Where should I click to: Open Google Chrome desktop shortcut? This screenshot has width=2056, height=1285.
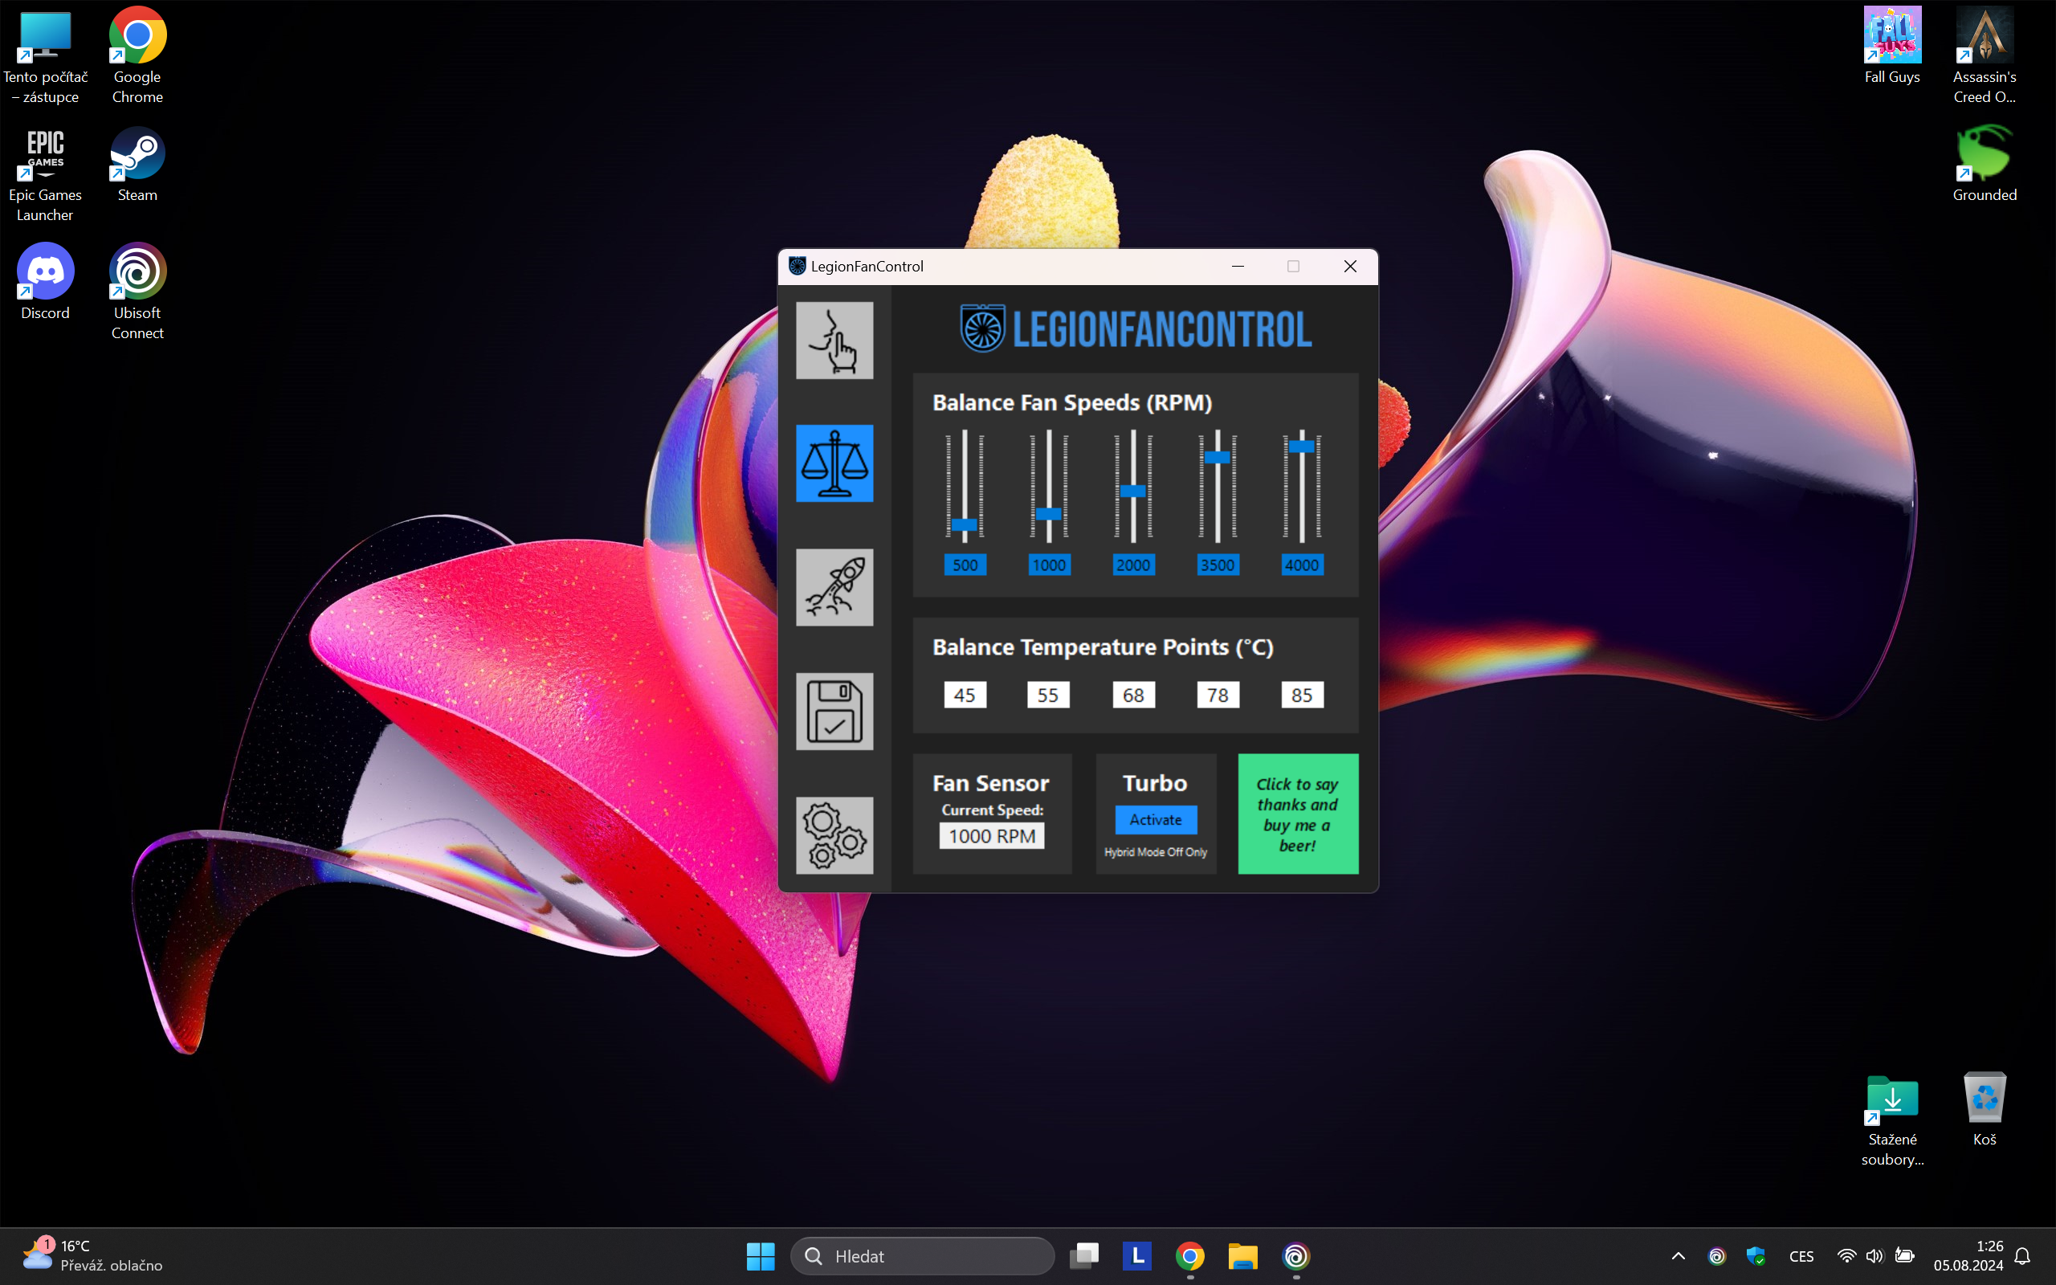coord(137,56)
